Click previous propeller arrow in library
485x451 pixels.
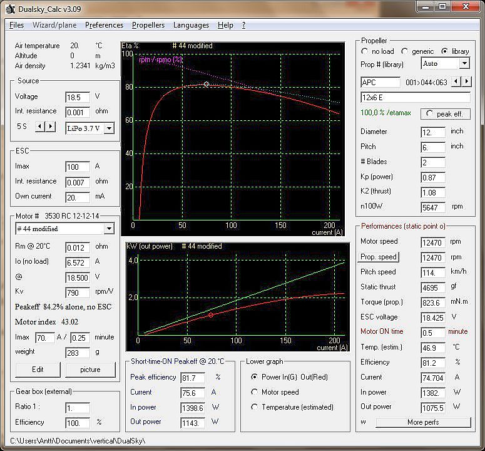(x=456, y=82)
